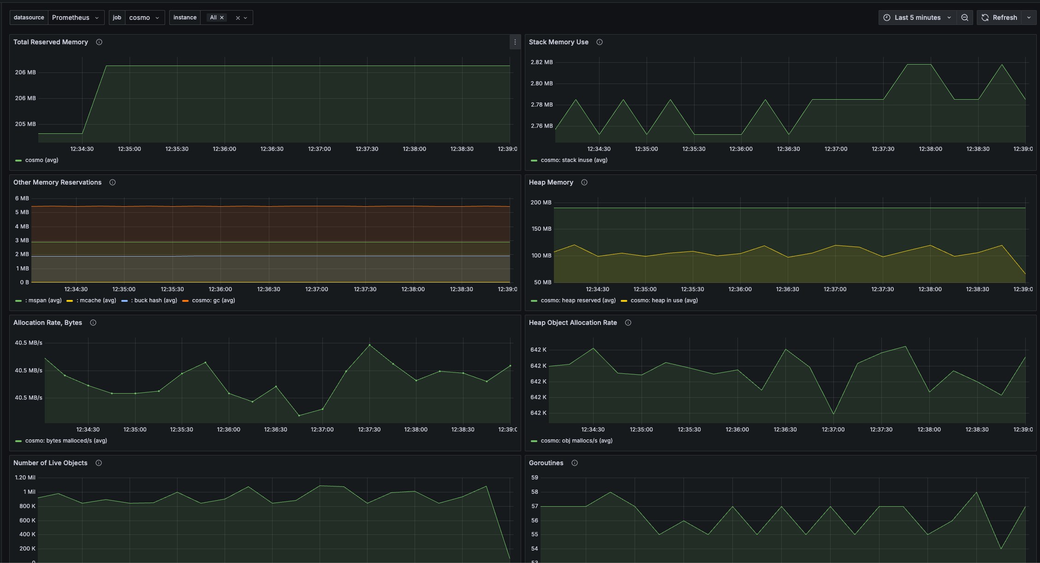Open the Prometheus datasource dropdown
The height and width of the screenshot is (563, 1040).
(76, 17)
